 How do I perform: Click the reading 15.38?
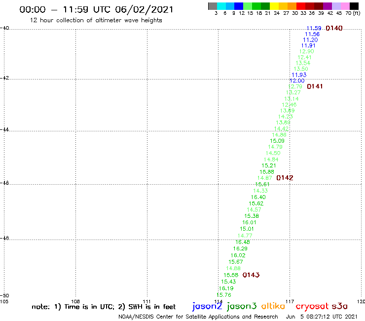pyautogui.click(x=252, y=216)
